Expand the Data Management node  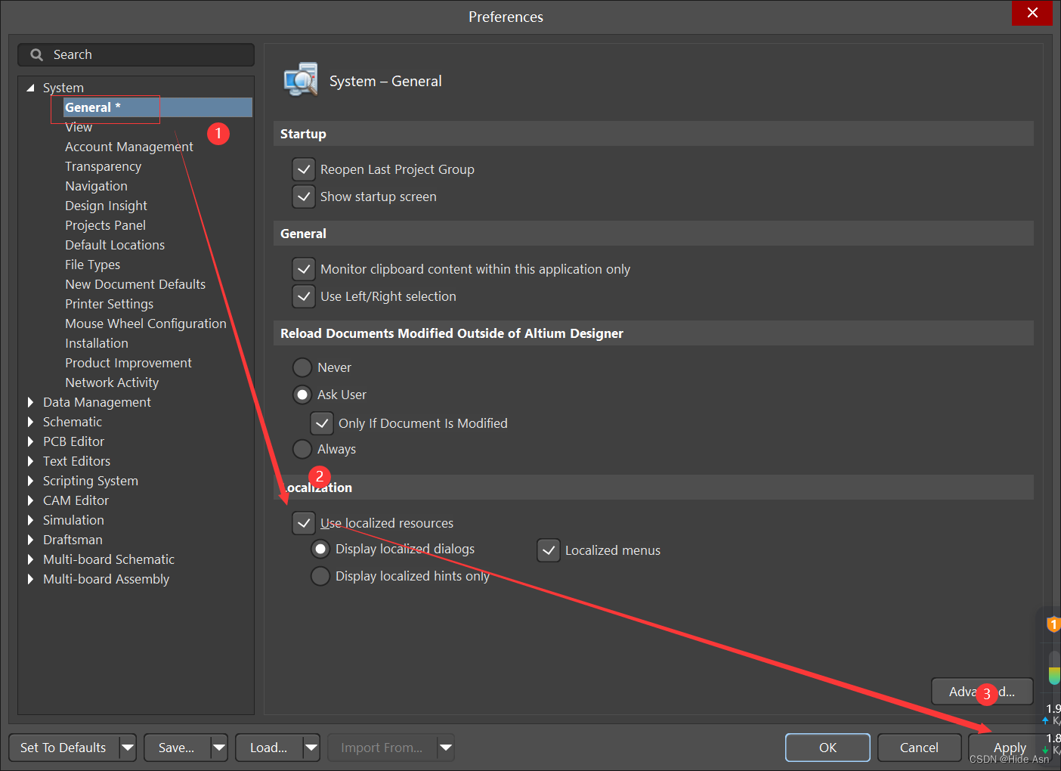point(31,402)
